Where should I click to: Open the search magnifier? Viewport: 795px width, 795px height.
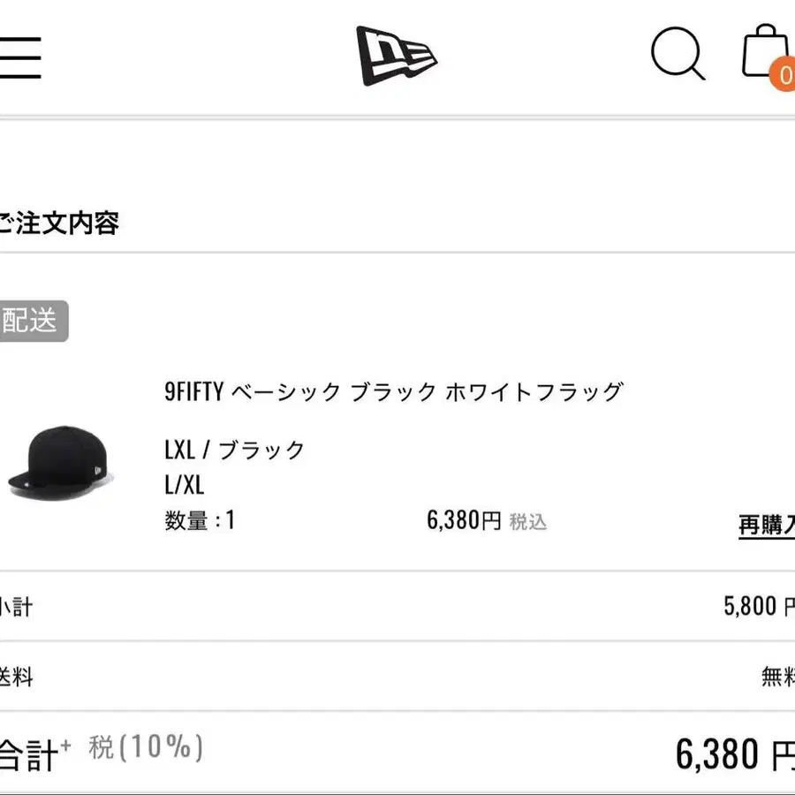coord(678,54)
